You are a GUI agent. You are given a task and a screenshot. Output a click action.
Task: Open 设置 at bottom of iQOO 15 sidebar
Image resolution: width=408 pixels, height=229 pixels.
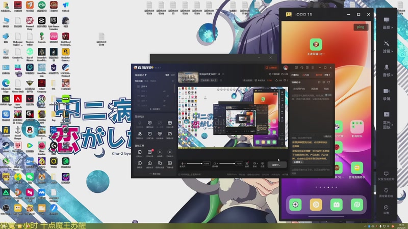click(x=386, y=210)
